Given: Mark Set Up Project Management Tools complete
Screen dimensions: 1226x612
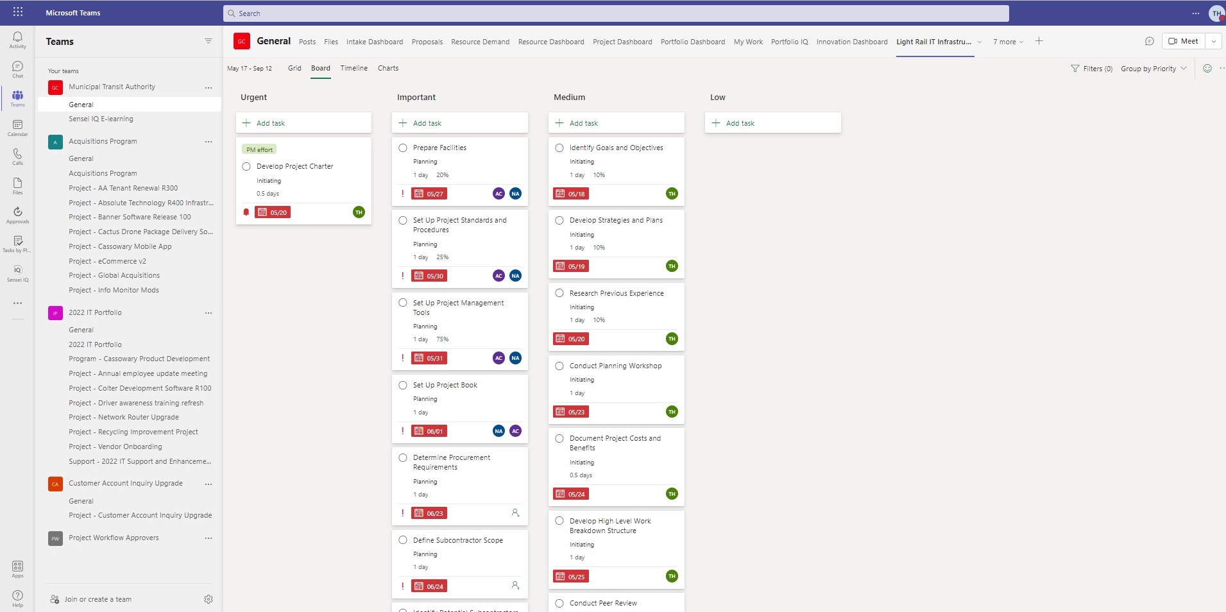Looking at the screenshot, I should tap(403, 303).
